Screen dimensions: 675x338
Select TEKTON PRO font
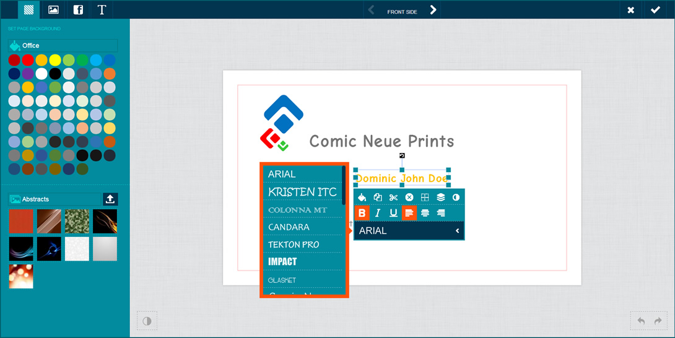point(302,245)
